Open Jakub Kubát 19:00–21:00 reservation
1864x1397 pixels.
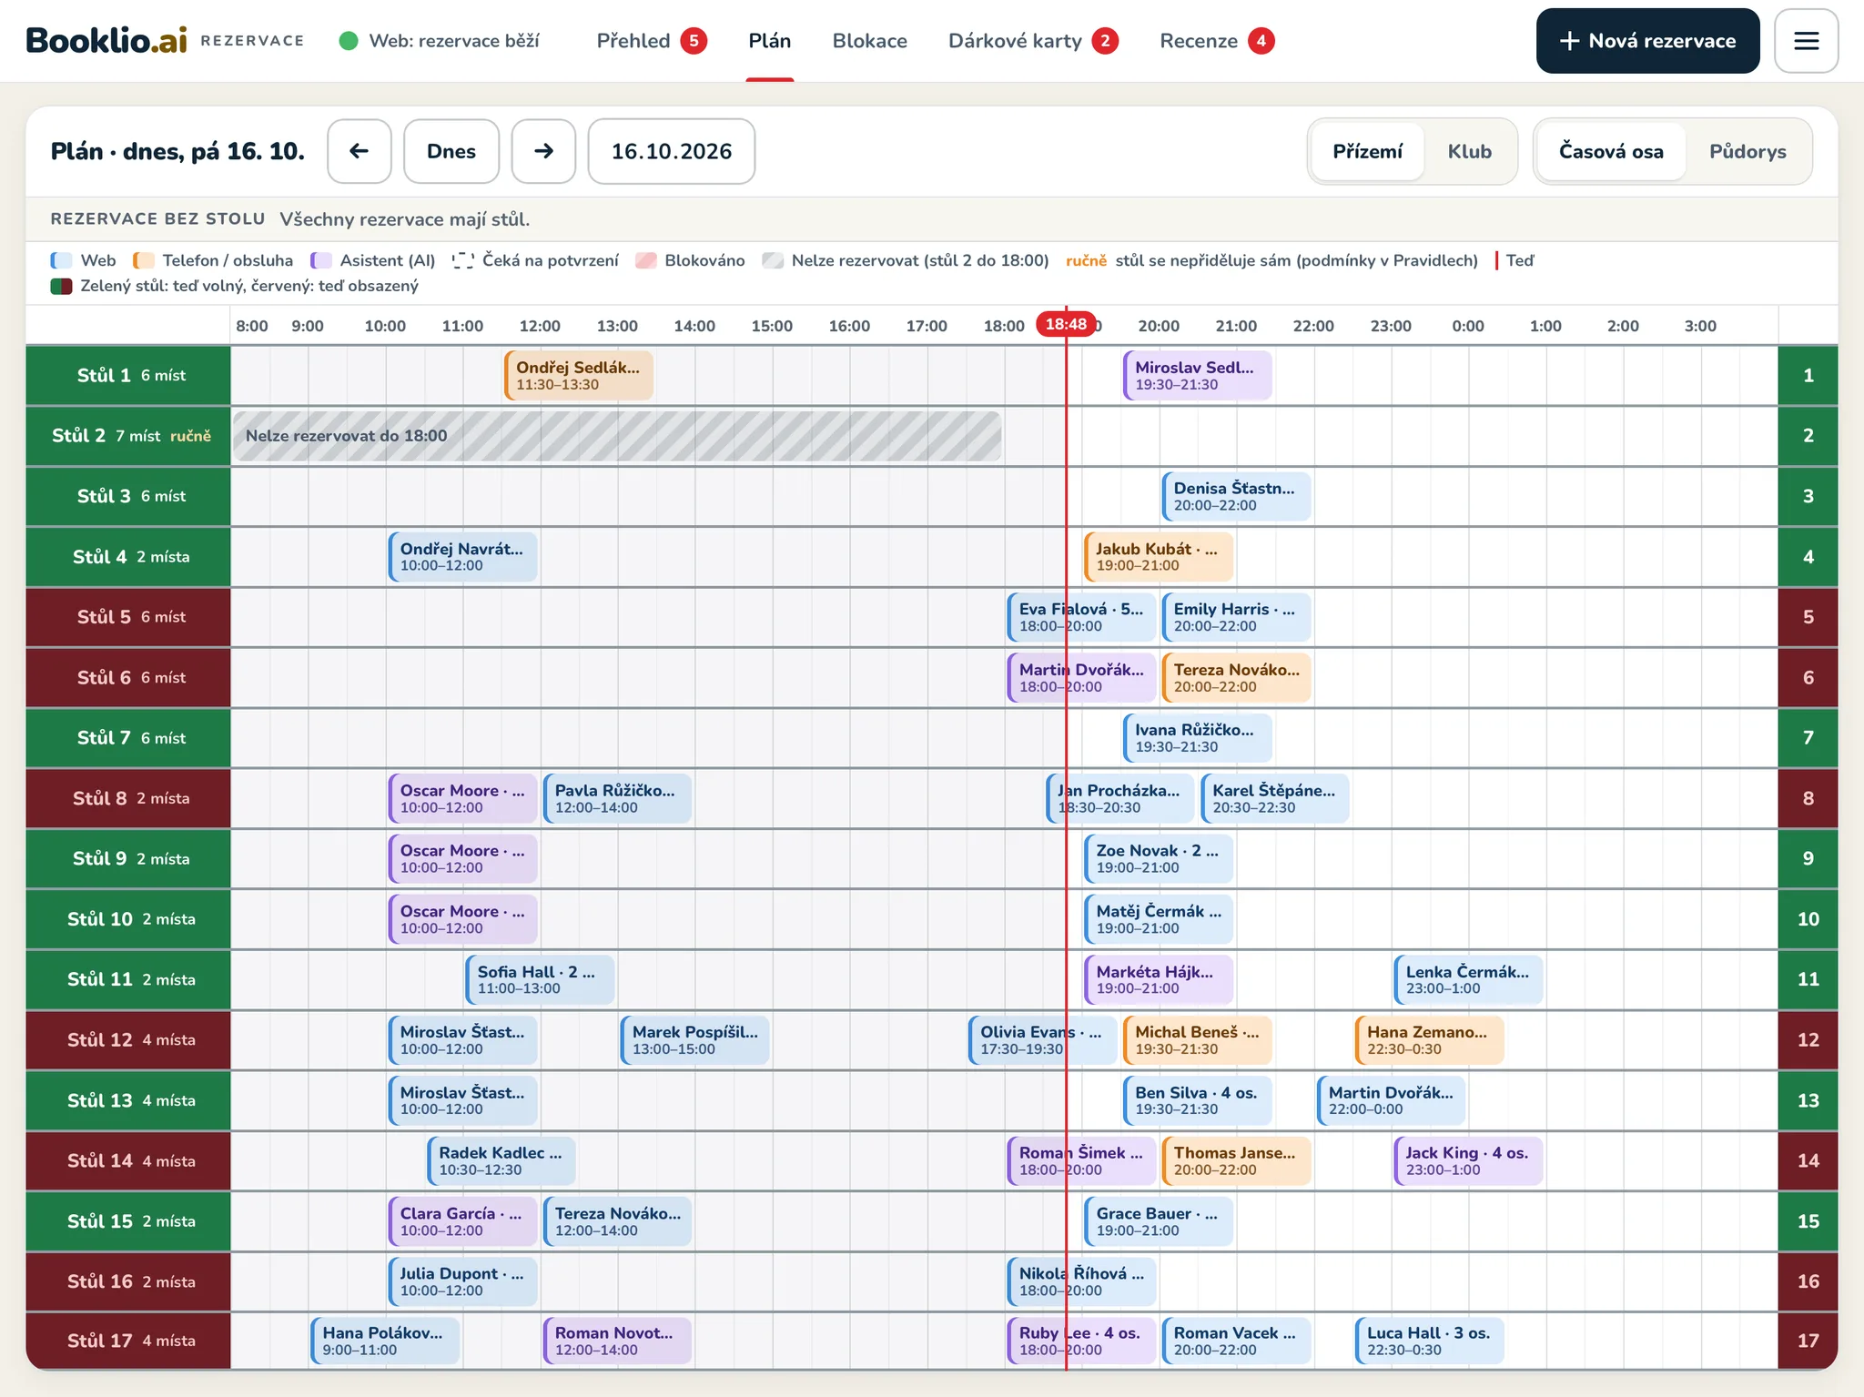(1159, 556)
